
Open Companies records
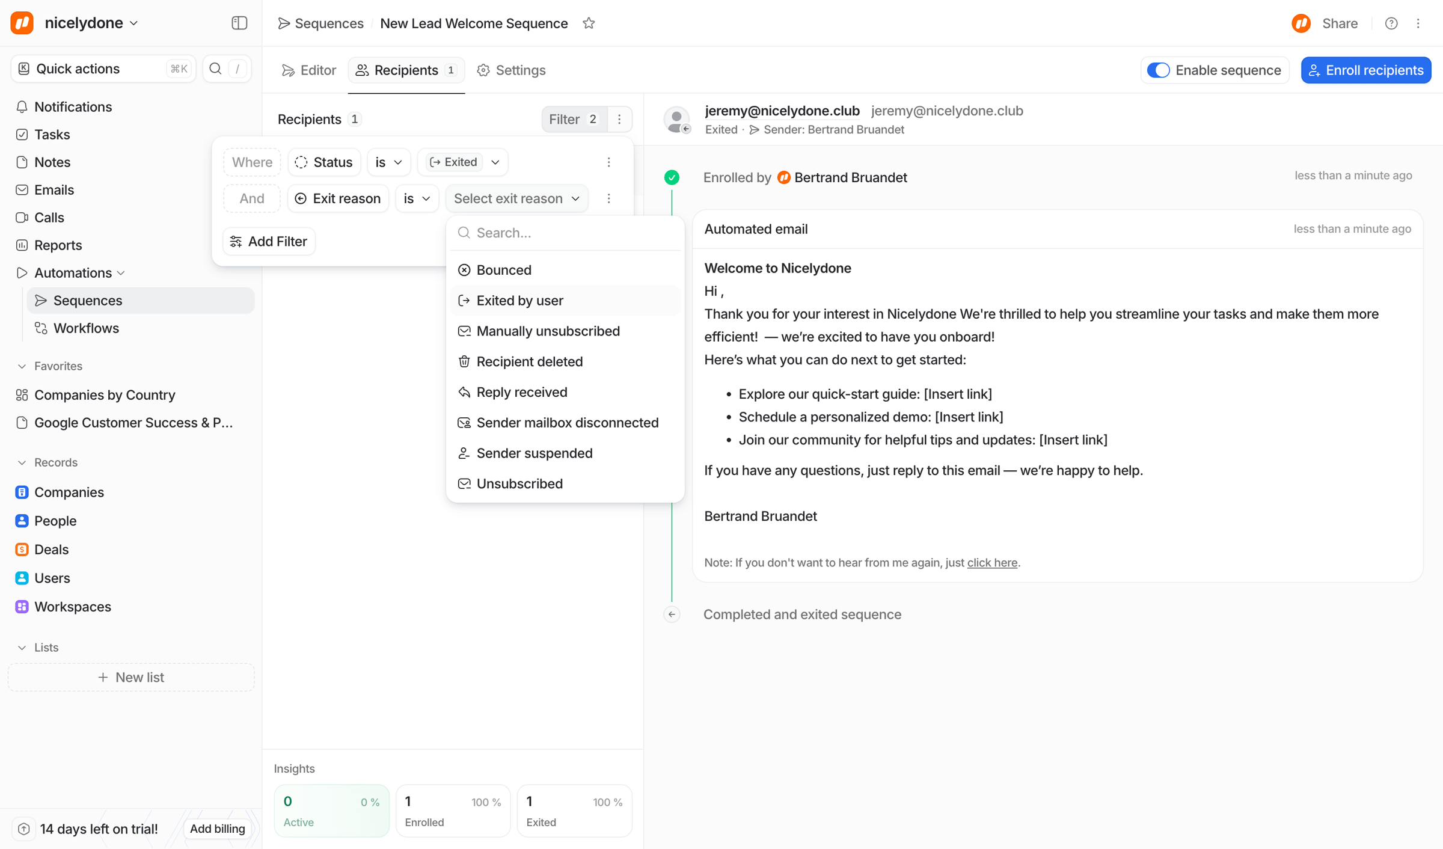[x=69, y=492]
